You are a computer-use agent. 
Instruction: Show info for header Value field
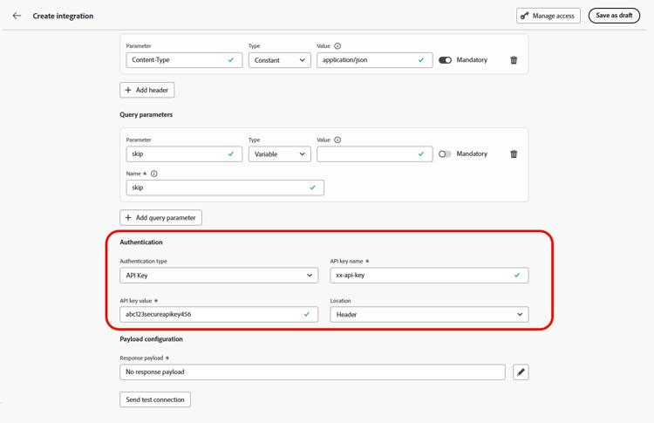(337, 46)
